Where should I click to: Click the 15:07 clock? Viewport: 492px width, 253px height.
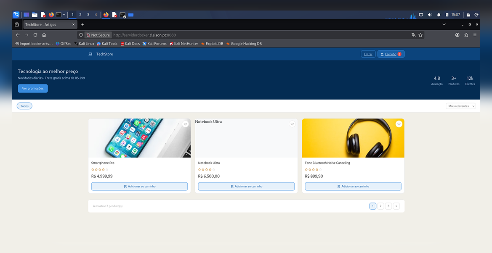coord(456,15)
